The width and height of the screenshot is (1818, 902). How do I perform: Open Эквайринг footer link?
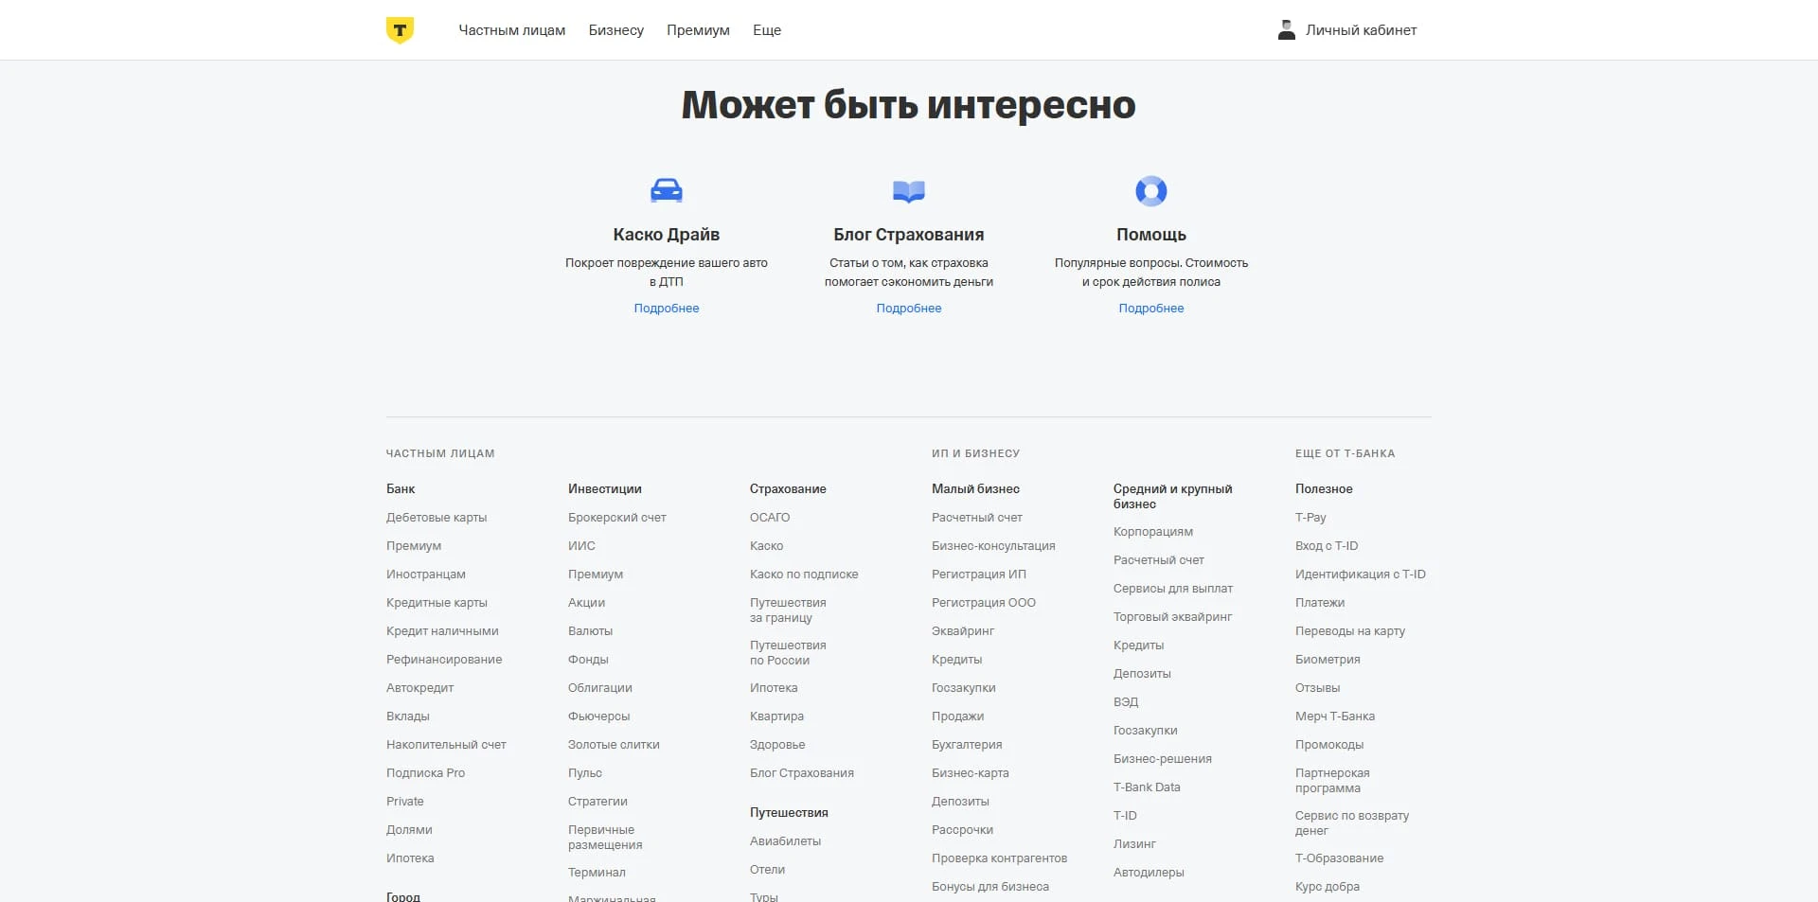[x=963, y=631]
